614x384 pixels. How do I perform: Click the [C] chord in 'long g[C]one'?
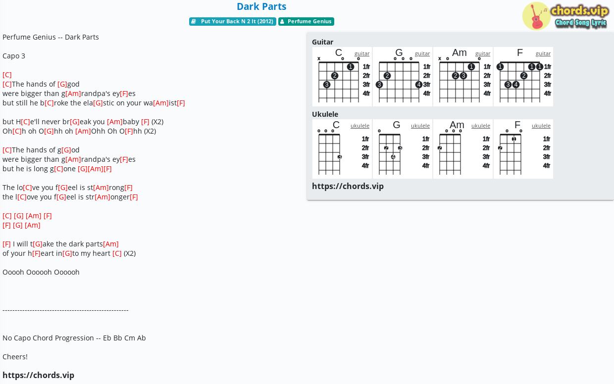[x=58, y=169]
